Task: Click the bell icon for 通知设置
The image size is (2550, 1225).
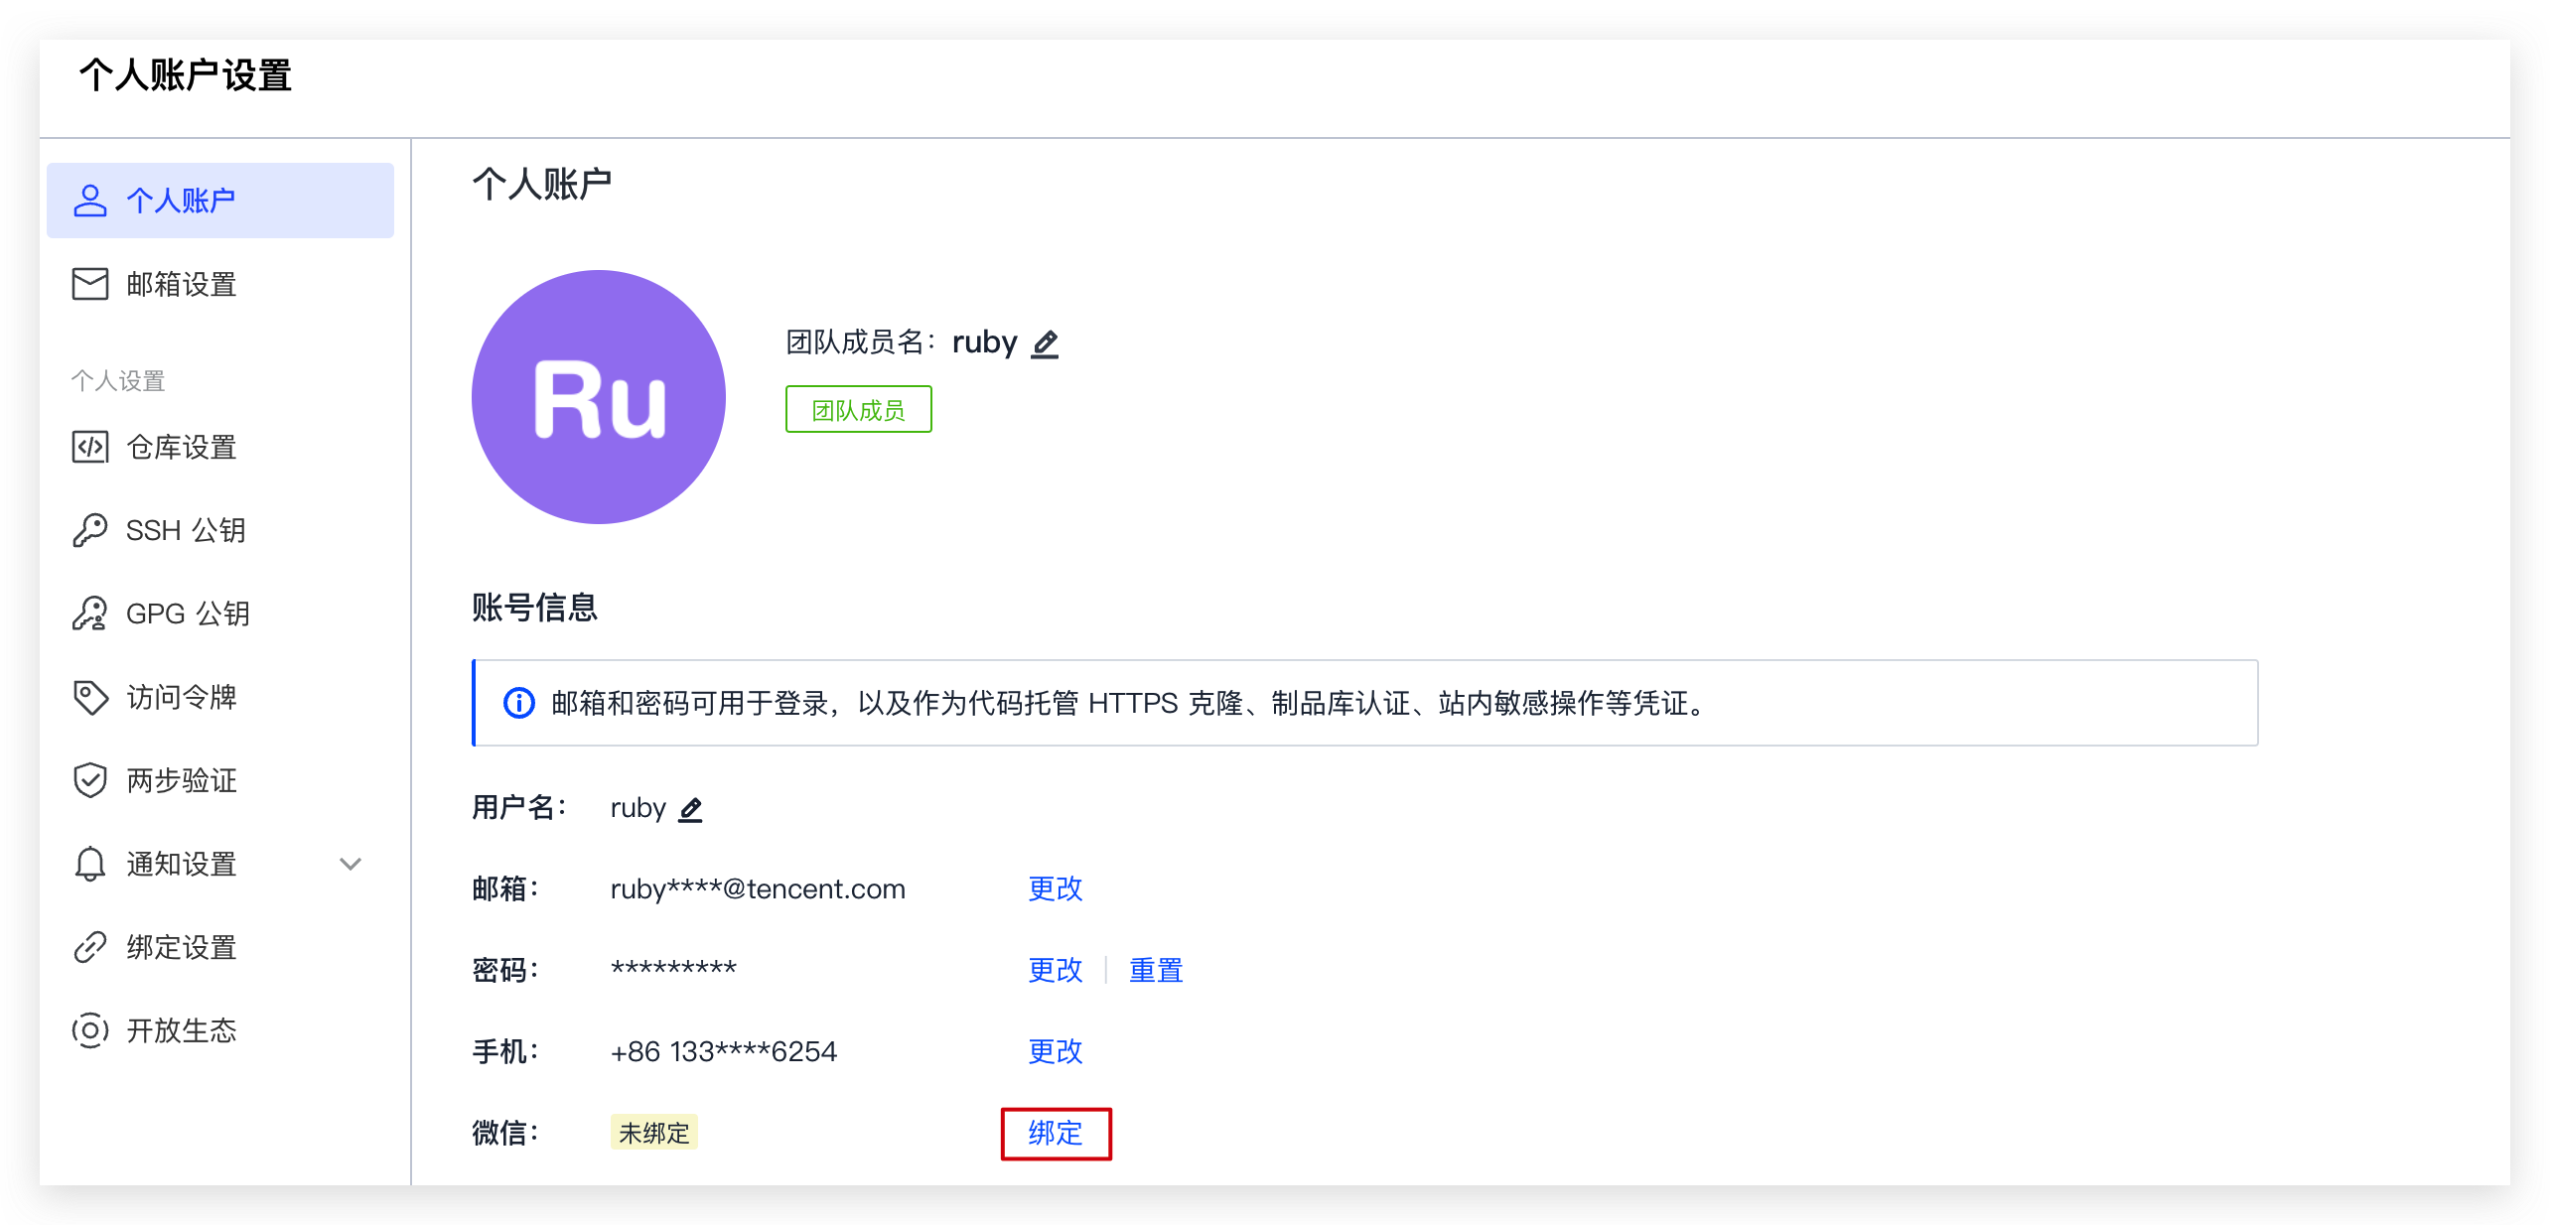Action: click(x=90, y=864)
